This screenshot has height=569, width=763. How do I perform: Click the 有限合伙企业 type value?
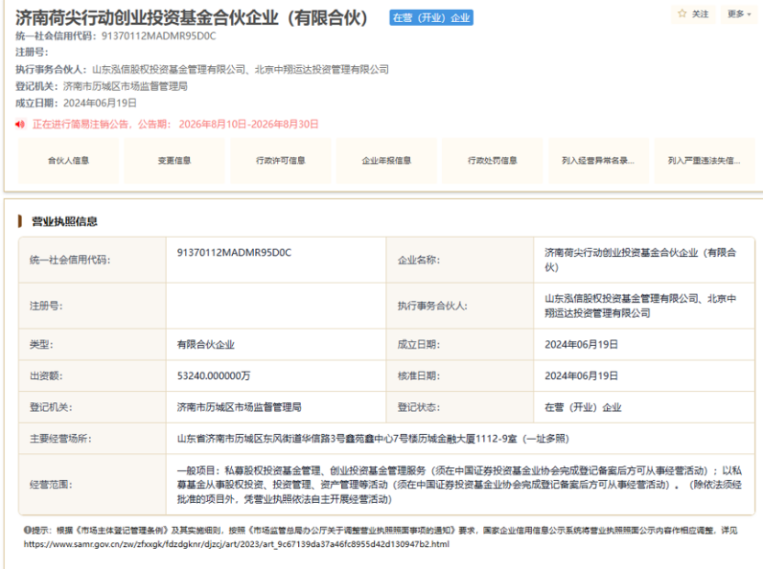coord(205,344)
